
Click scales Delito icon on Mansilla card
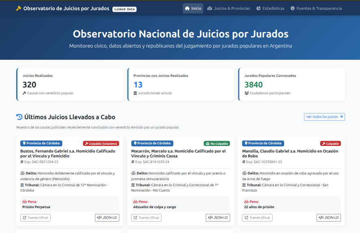tap(244, 173)
